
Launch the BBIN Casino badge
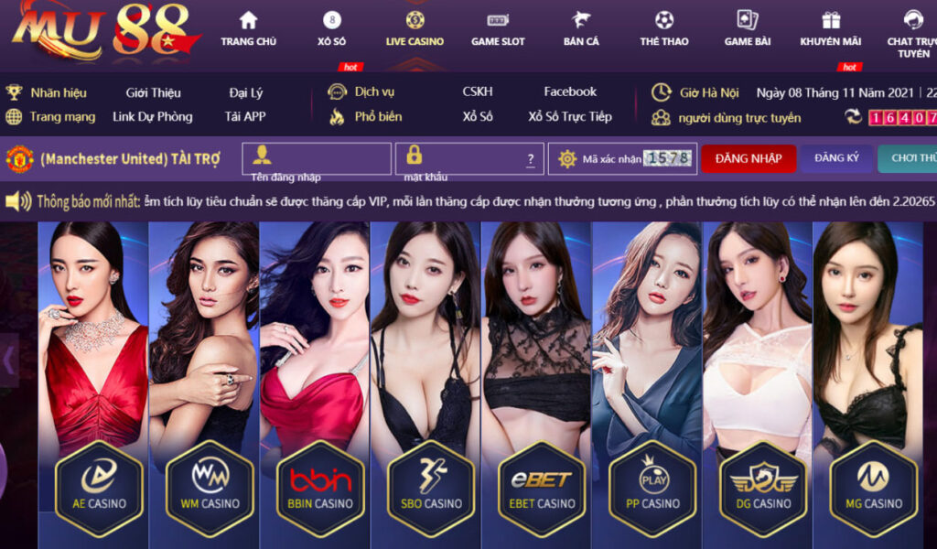(x=320, y=489)
